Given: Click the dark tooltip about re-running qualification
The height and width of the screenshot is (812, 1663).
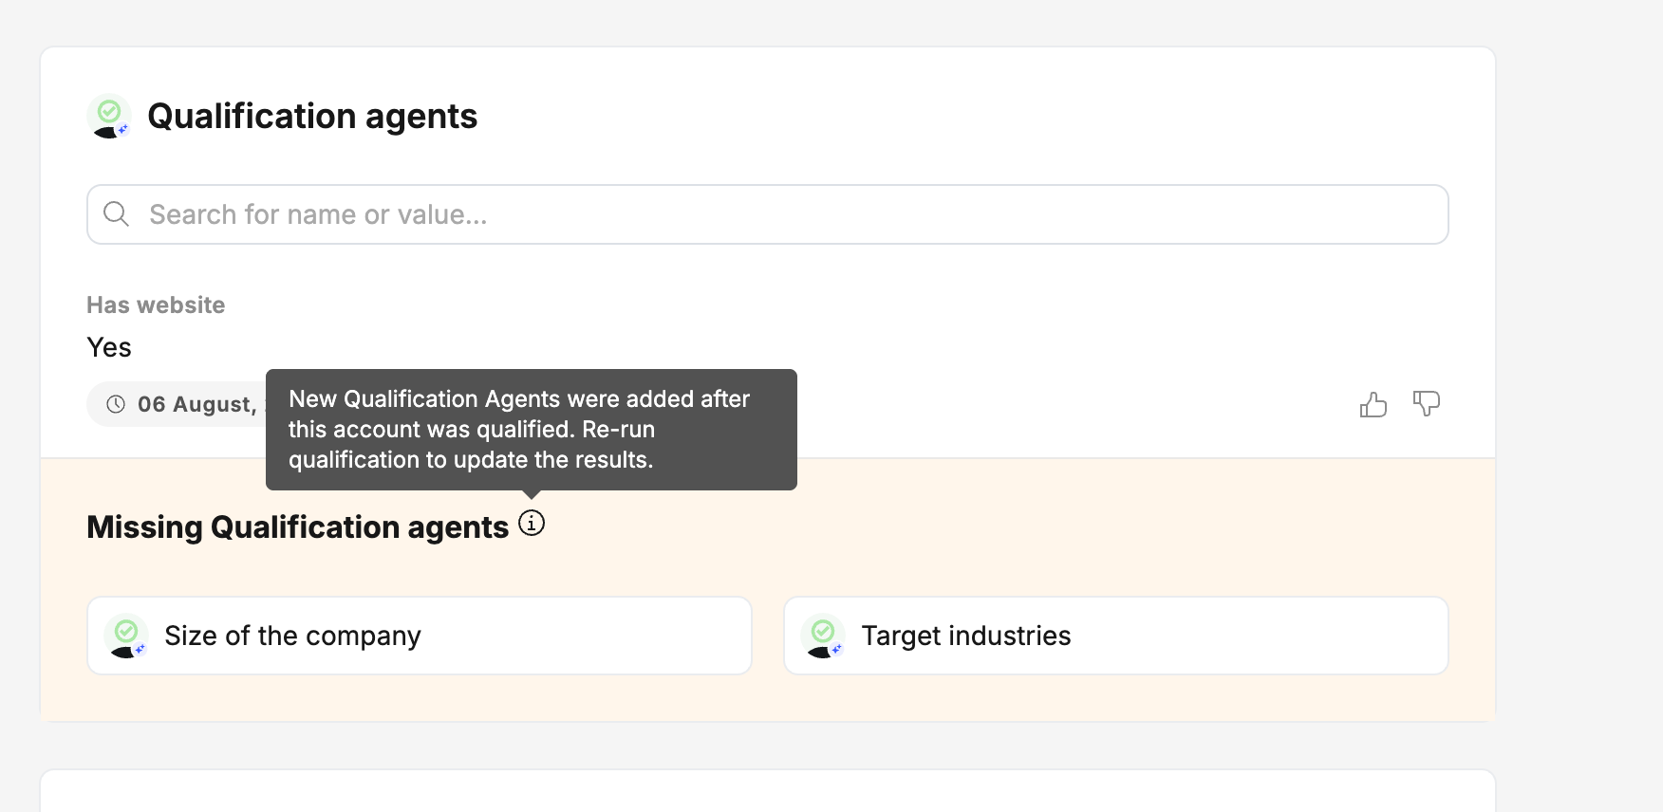Looking at the screenshot, I should (531, 430).
